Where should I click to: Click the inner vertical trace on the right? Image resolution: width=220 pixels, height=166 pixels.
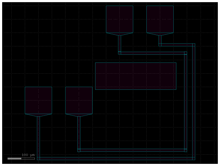tap(185, 102)
